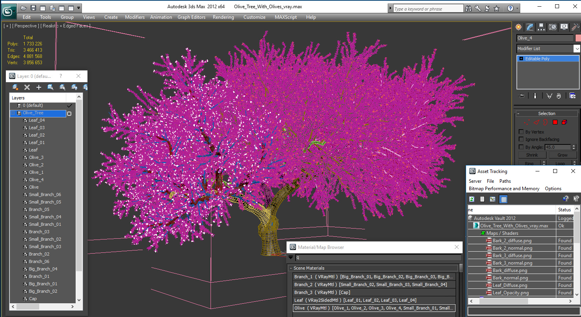Open the Motion command panel tab
The height and width of the screenshot is (317, 581).
pos(553,27)
